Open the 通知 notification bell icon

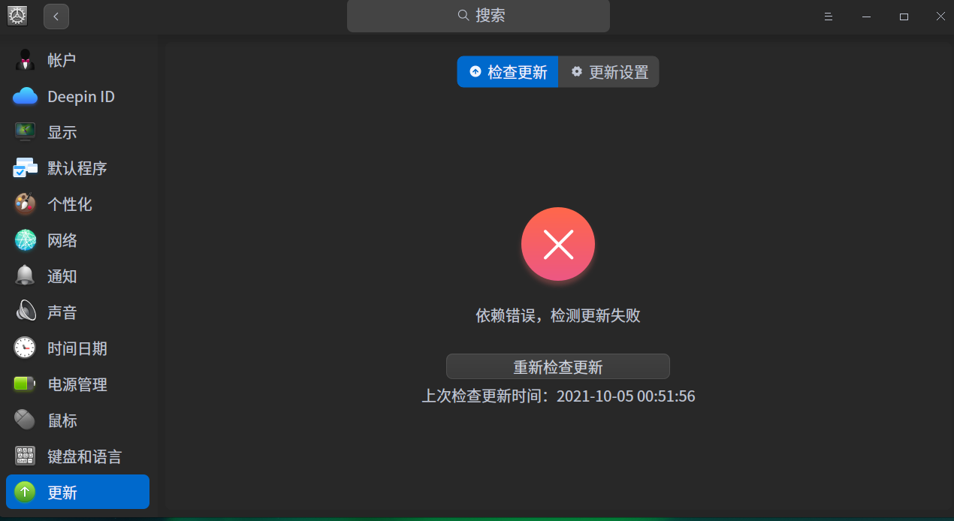coord(25,276)
